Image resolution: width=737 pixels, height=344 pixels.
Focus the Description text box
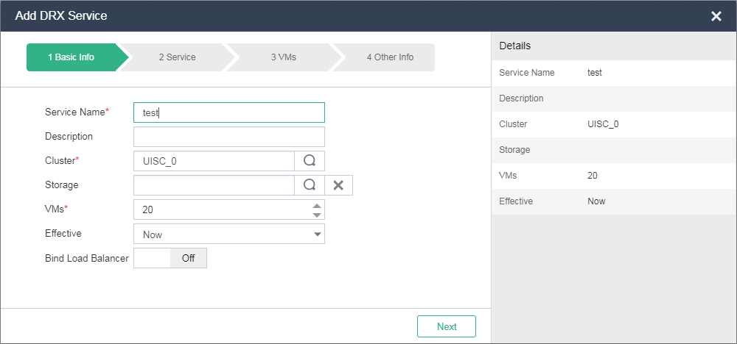click(228, 137)
